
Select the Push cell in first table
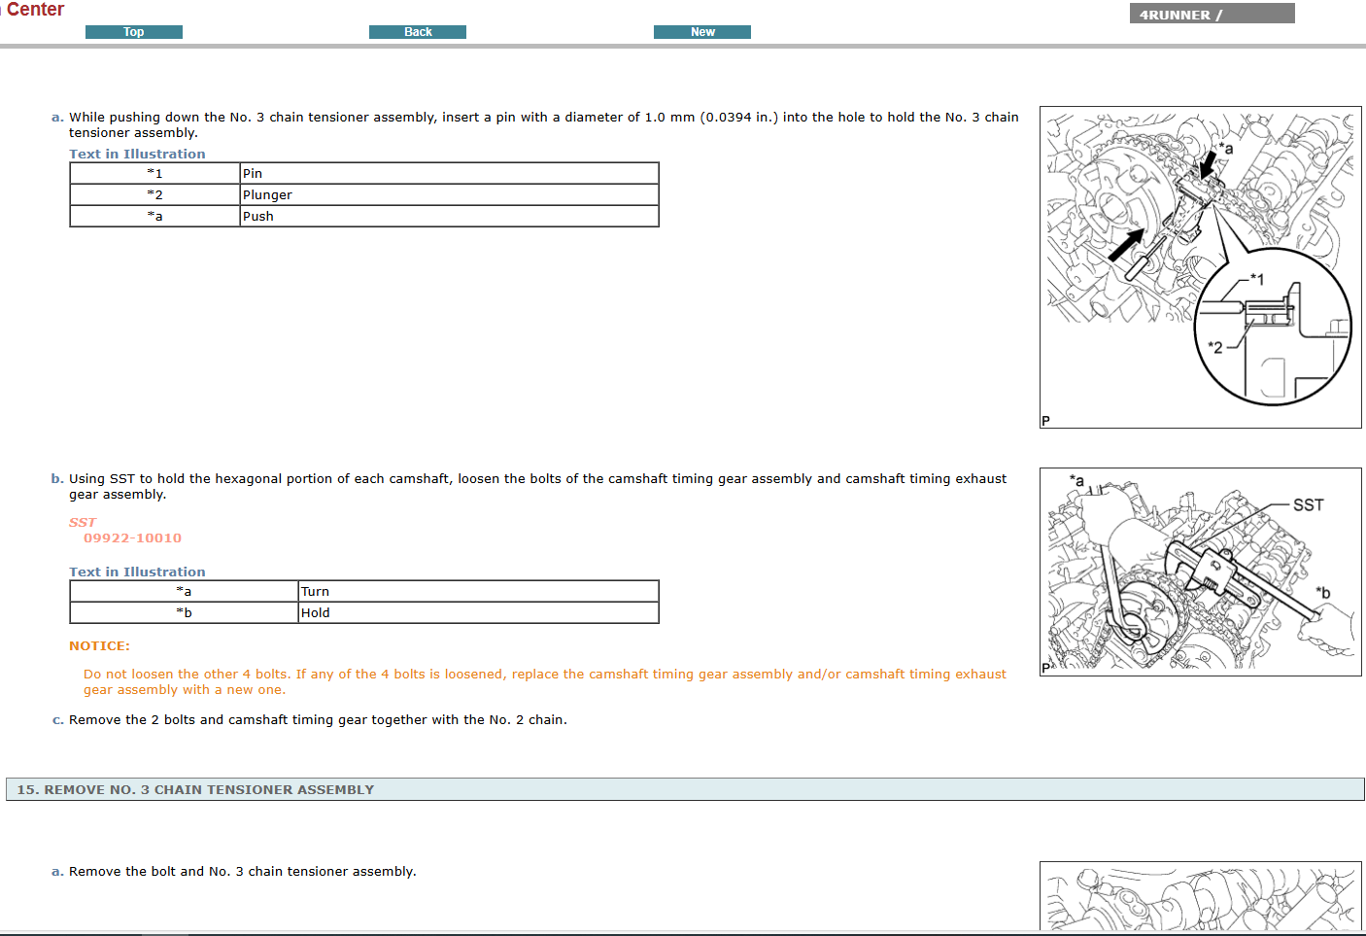[448, 217]
